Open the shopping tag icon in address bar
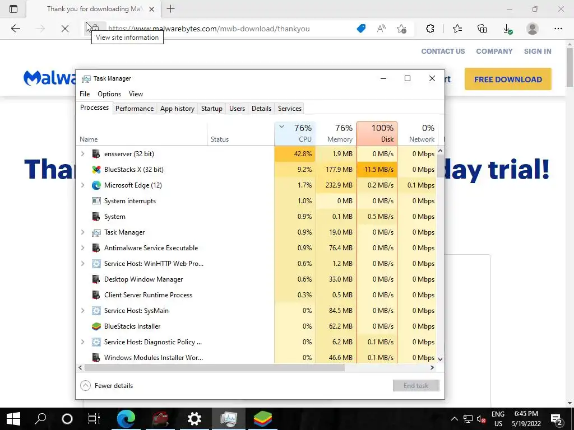 (361, 29)
